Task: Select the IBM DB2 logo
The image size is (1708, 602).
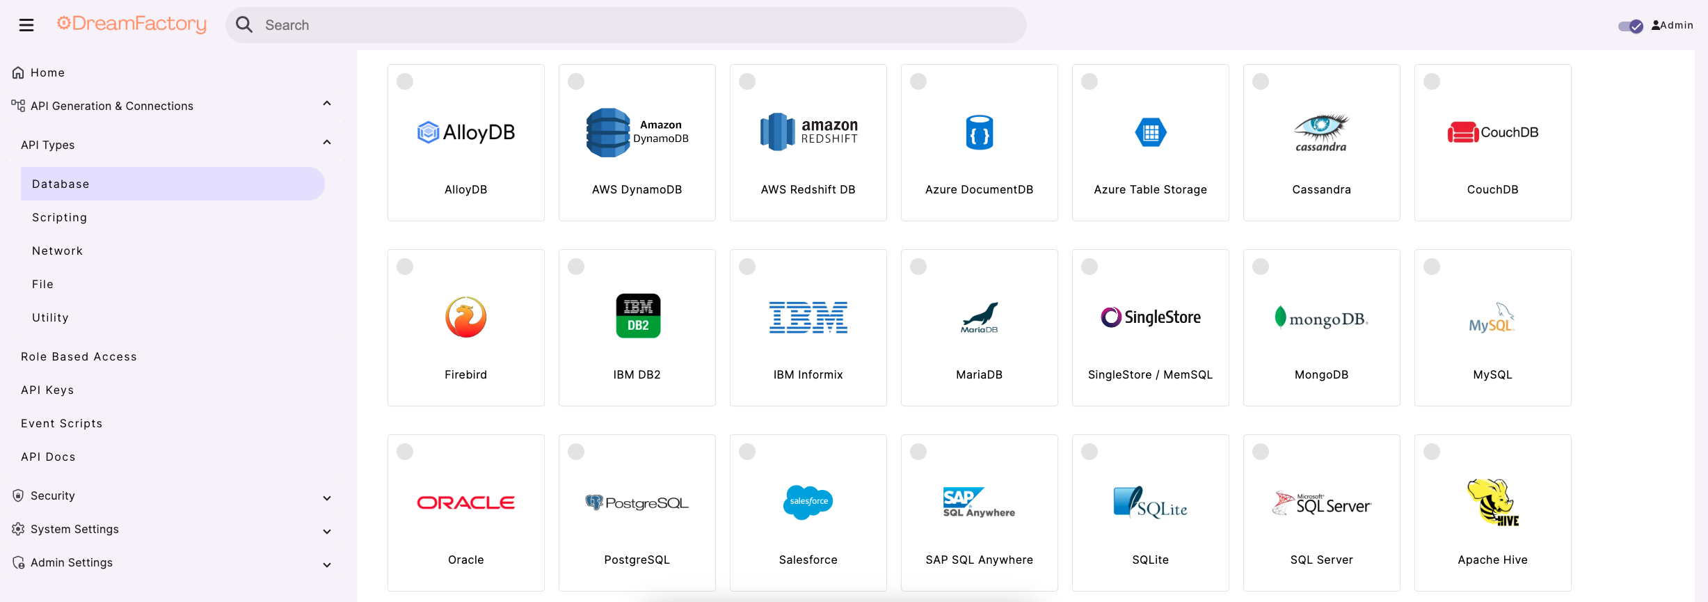Action: (637, 316)
